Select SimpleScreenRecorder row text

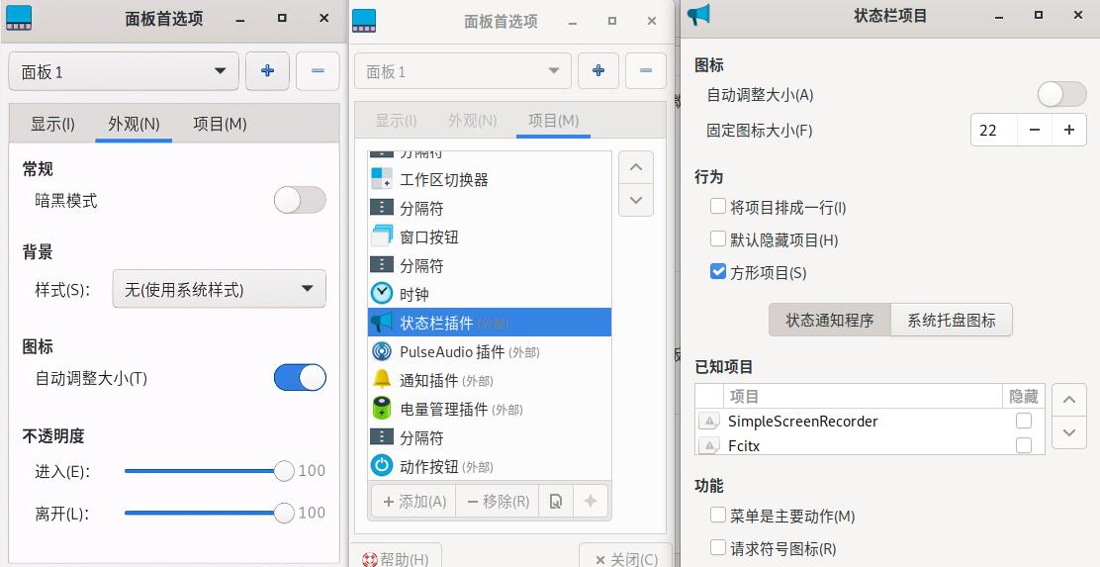802,421
